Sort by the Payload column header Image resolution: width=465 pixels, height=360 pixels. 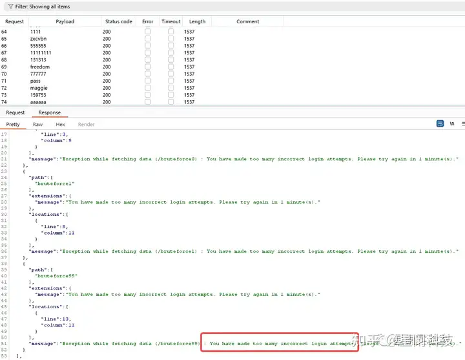pyautogui.click(x=65, y=21)
